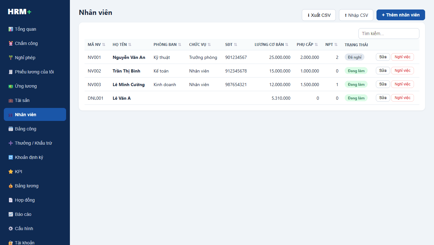Click Sửa for Trần Thị Bình
The width and height of the screenshot is (434, 245).
point(383,71)
